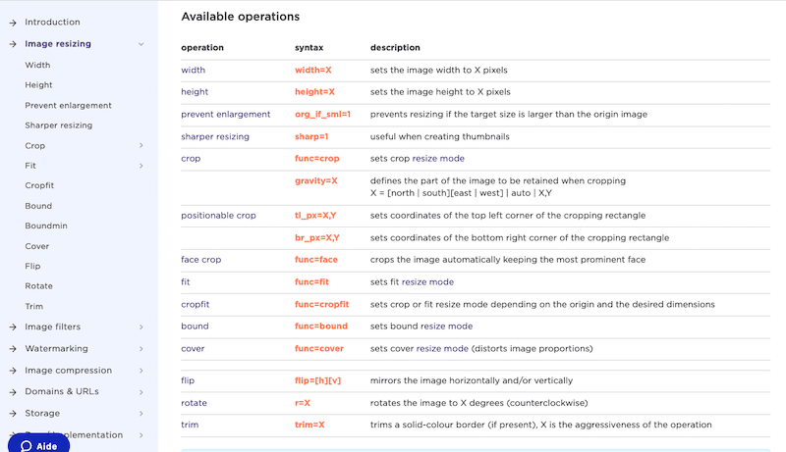Click the arrow icon beside Image filters
The image size is (786, 452).
point(13,327)
